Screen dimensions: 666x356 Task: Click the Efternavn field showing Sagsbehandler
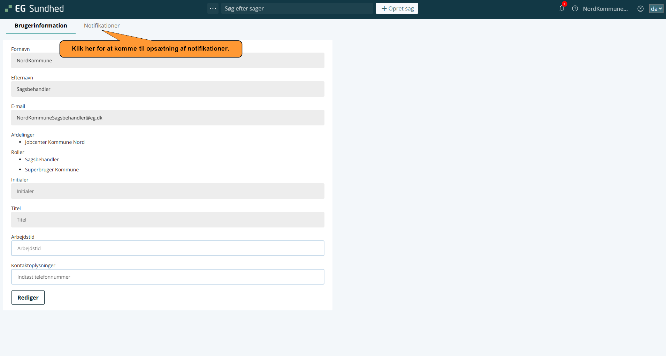tap(168, 89)
